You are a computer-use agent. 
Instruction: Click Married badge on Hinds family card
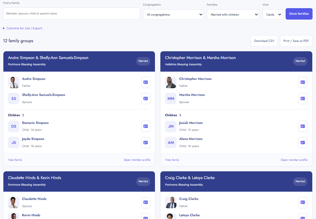(143, 182)
